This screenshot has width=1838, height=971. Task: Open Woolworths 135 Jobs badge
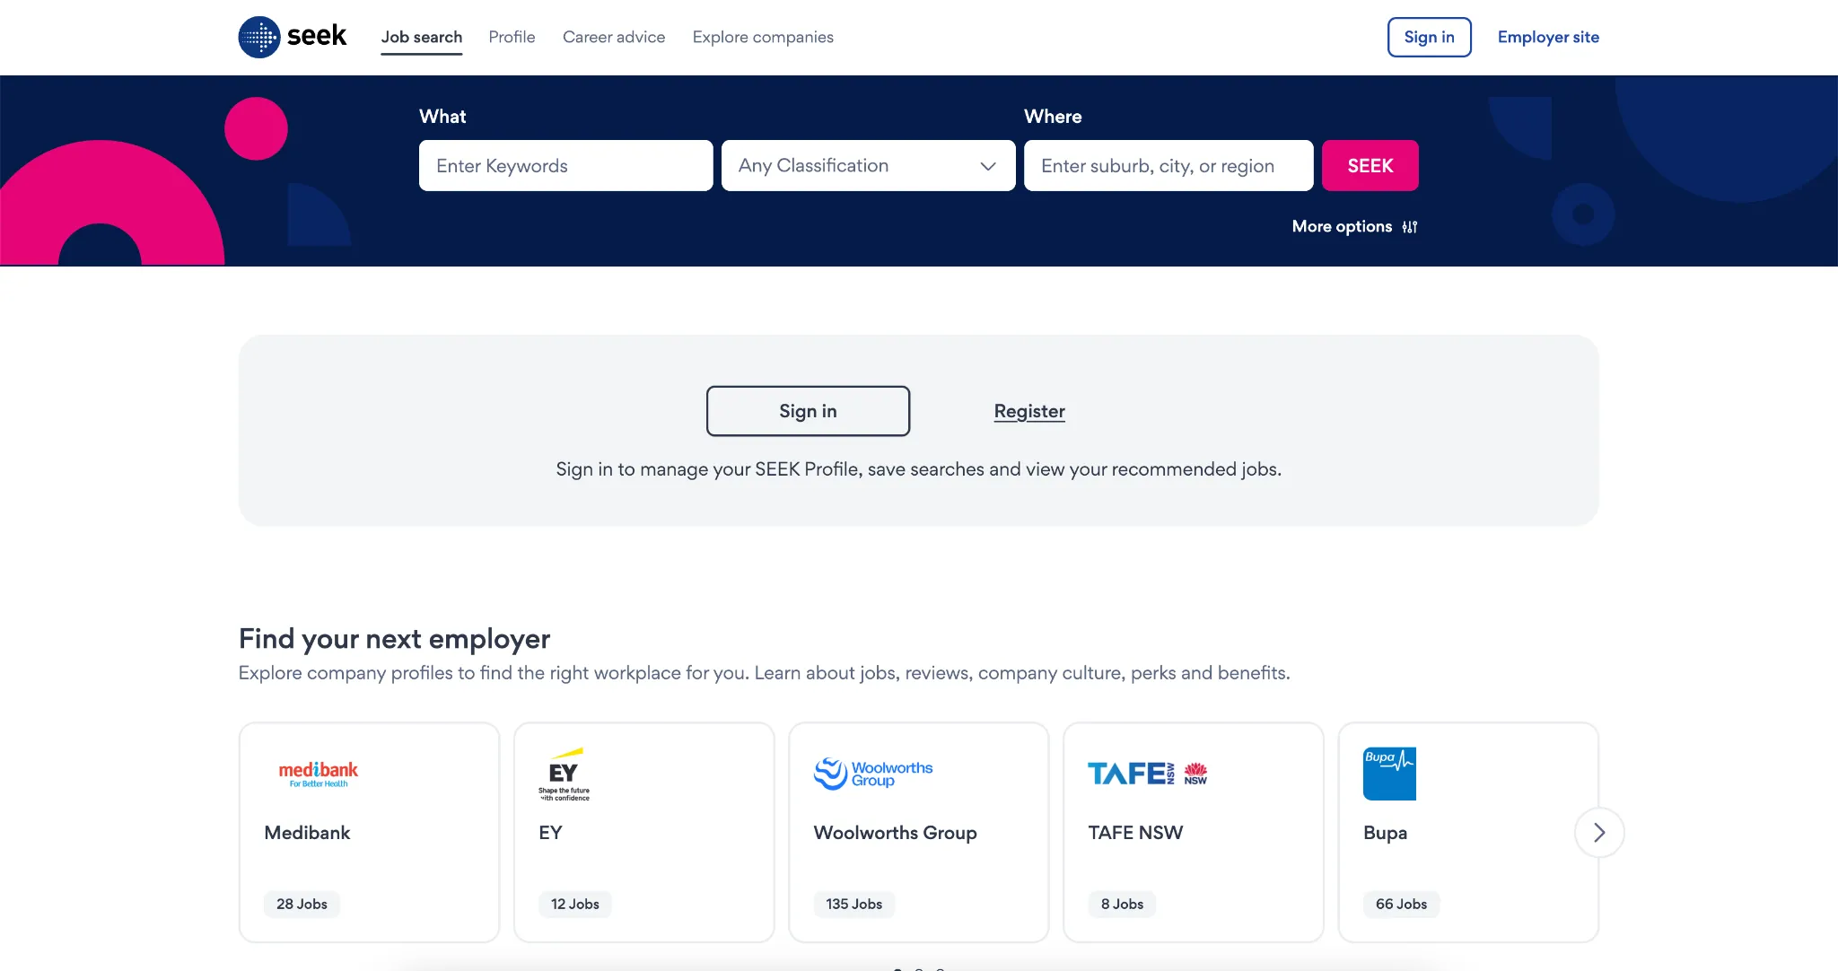[853, 904]
